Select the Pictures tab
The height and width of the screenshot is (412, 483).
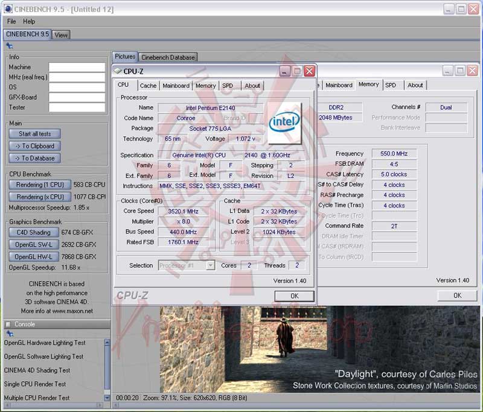coord(125,57)
